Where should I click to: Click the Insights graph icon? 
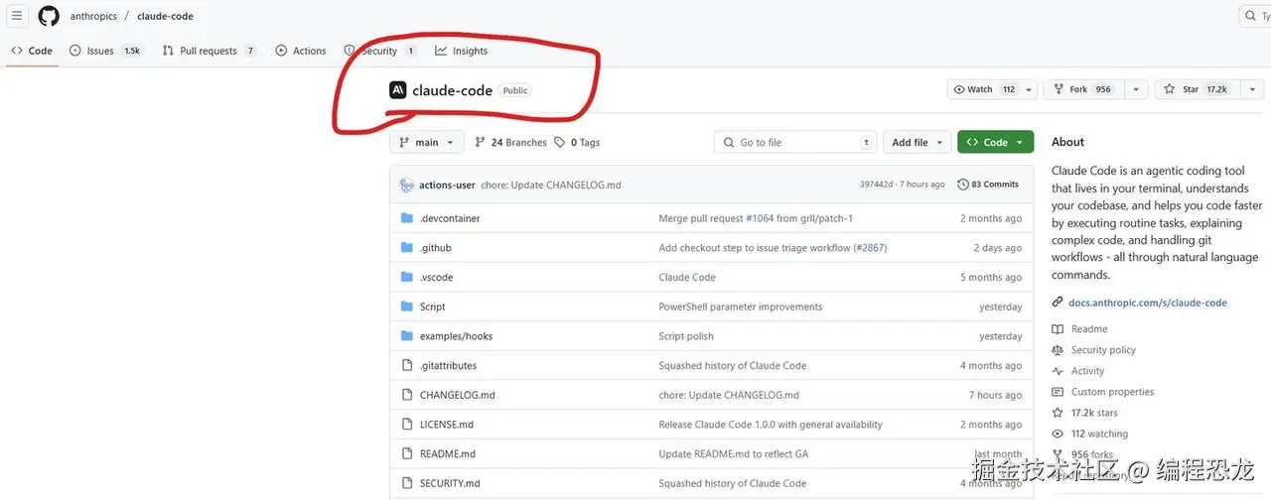tap(441, 51)
